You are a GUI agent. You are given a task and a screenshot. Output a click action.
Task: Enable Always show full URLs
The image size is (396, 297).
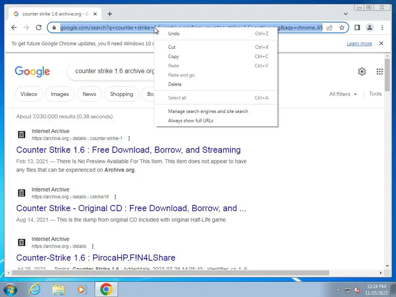coord(216,121)
